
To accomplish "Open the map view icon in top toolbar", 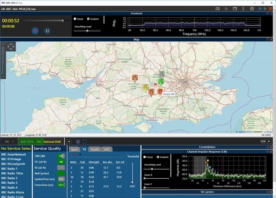I will click(x=218, y=9).
